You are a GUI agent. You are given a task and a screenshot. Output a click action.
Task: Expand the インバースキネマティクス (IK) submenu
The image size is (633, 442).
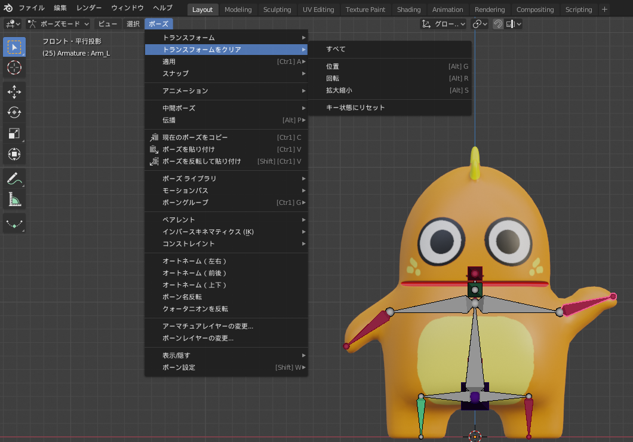(226, 232)
